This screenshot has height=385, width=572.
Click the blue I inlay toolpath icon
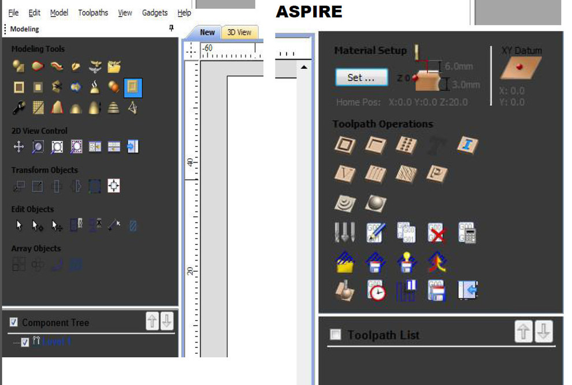467,145
